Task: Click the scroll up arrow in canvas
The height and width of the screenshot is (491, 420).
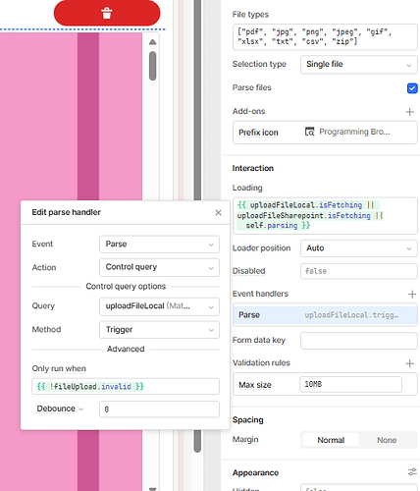Action: 152,42
